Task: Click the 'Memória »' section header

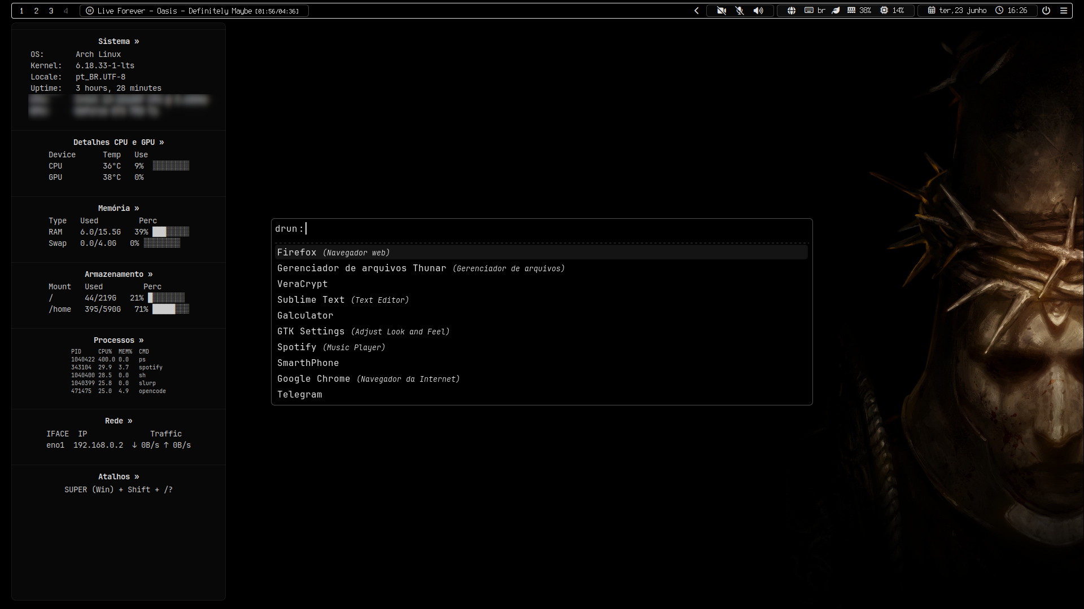Action: pos(119,208)
